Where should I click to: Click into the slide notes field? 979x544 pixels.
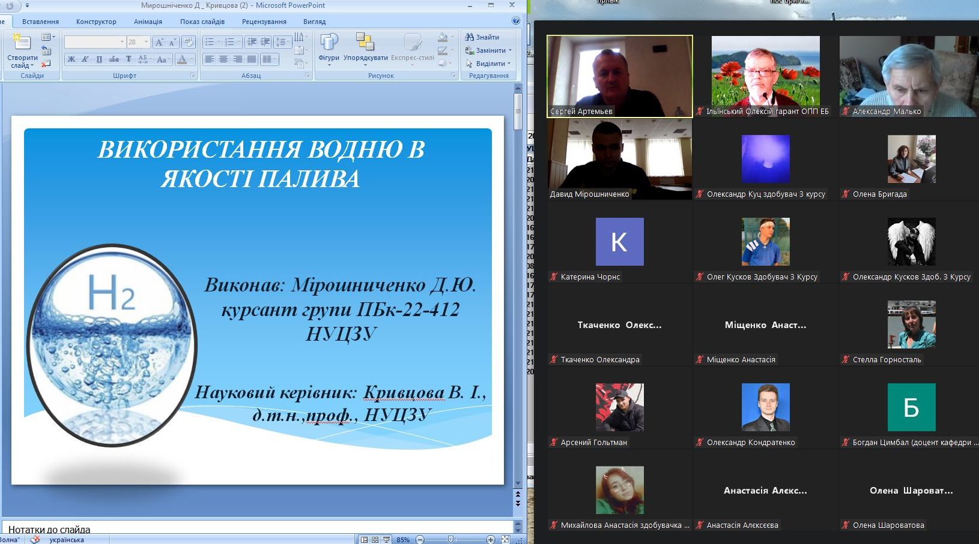[240, 530]
